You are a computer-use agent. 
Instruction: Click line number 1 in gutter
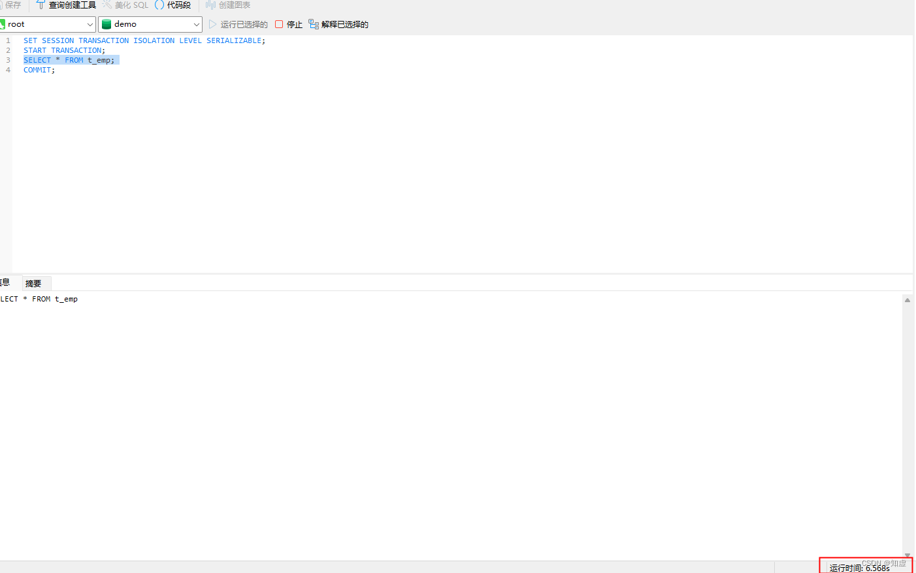click(x=8, y=40)
